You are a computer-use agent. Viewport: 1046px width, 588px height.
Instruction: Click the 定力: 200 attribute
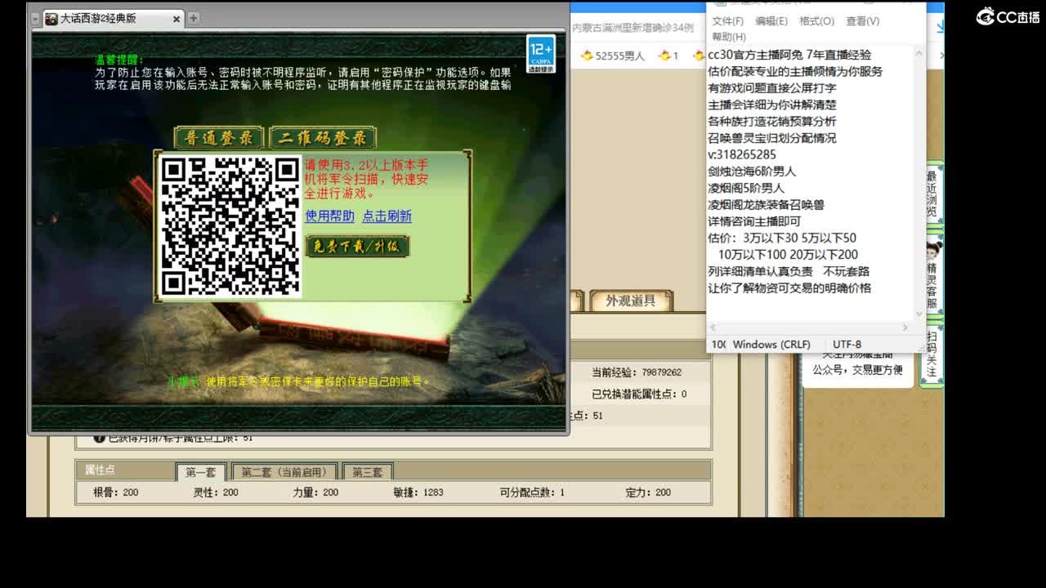pos(648,492)
